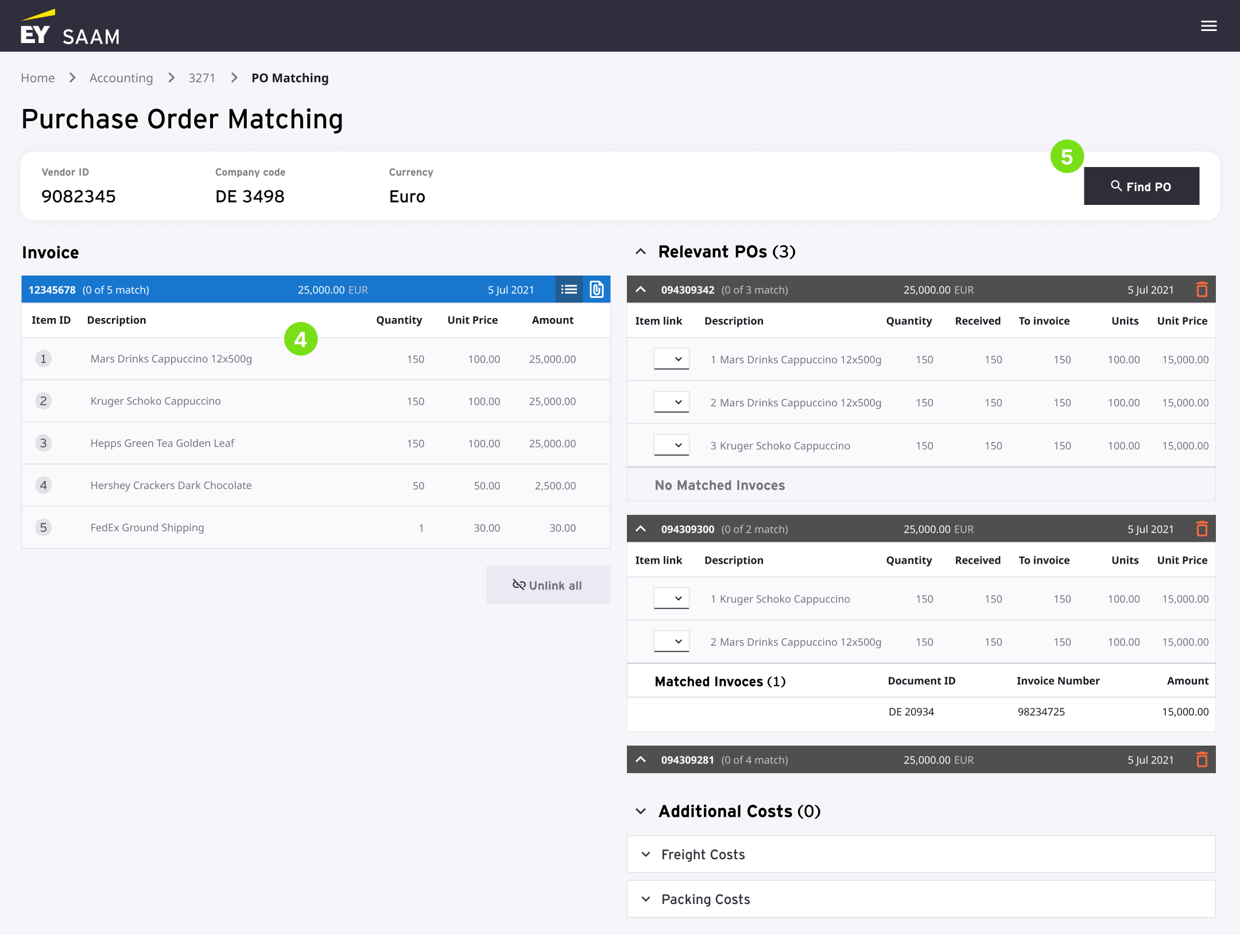
Task: Select invoice item 3 Hepps Green Tea
Action: [x=162, y=443]
